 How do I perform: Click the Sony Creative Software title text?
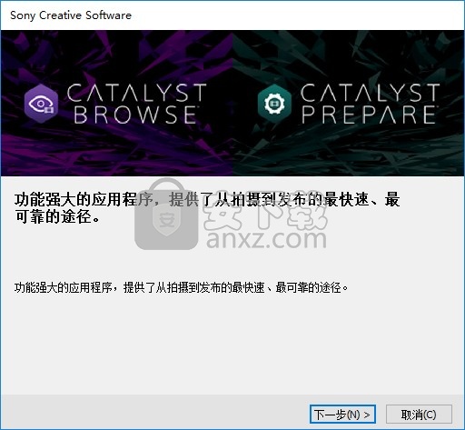tap(71, 15)
